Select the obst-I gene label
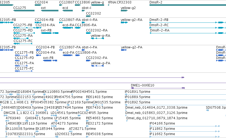The width and height of the screenshot is (226, 138). (87, 8)
